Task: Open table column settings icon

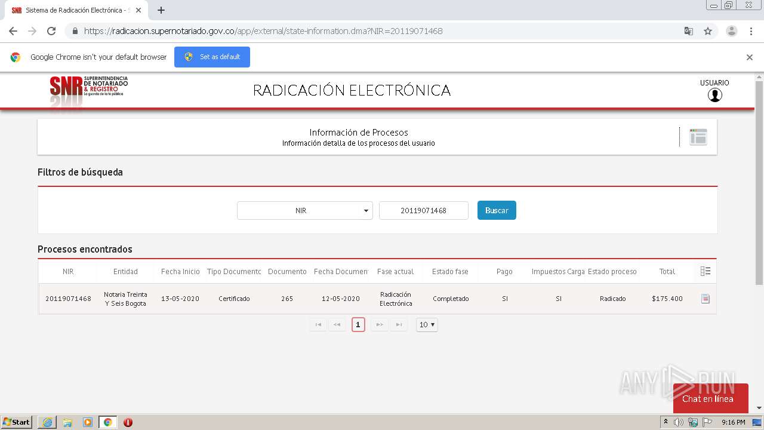Action: click(706, 271)
